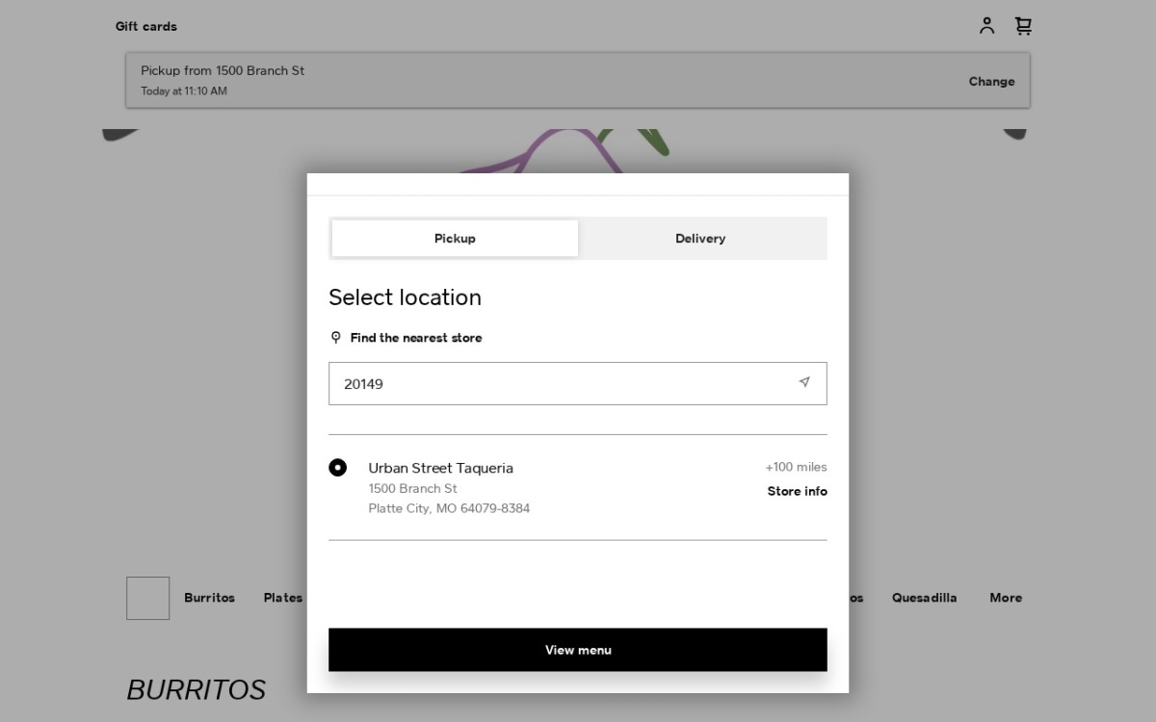Viewport: 1156px width, 722px height.
Task: Use current location arrow icon
Action: pos(804,382)
